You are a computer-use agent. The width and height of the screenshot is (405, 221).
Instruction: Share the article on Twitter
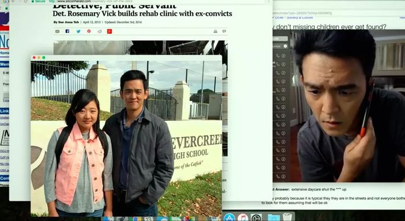coord(79,31)
